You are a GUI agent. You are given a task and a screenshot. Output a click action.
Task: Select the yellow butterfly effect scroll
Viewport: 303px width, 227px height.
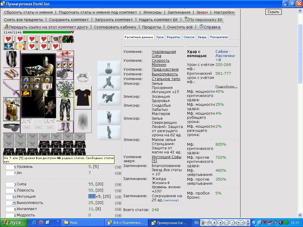click(21, 46)
